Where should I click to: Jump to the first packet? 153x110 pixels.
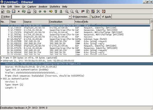click(56, 11)
